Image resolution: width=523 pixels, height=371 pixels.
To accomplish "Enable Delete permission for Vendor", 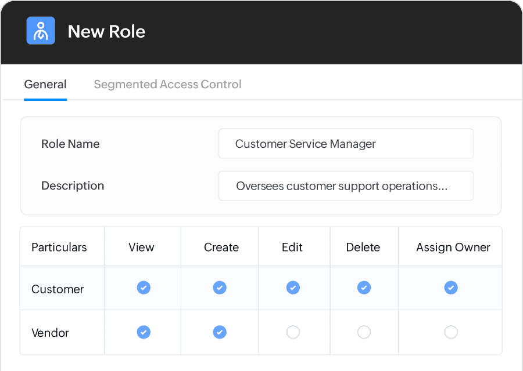I will pos(364,332).
